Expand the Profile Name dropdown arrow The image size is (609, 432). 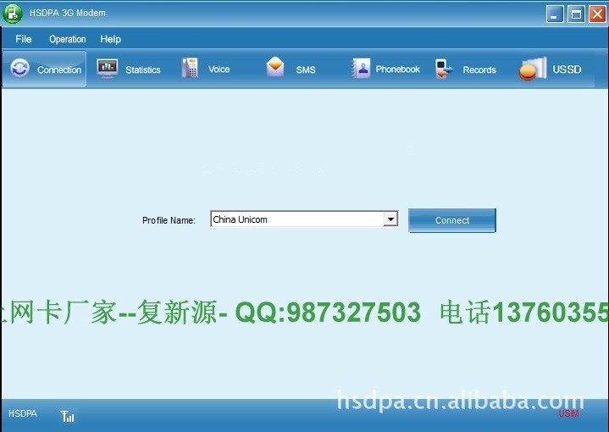click(390, 219)
